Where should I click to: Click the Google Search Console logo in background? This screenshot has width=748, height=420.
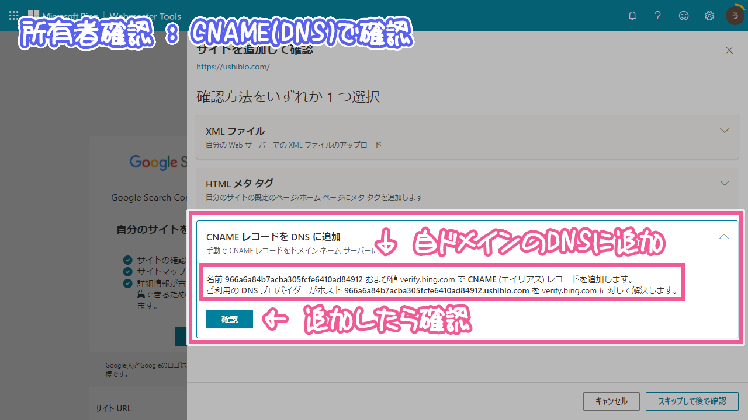coord(158,162)
